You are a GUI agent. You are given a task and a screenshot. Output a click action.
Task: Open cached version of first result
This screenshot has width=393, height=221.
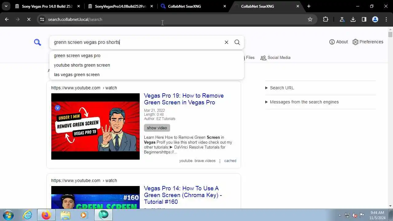click(230, 161)
